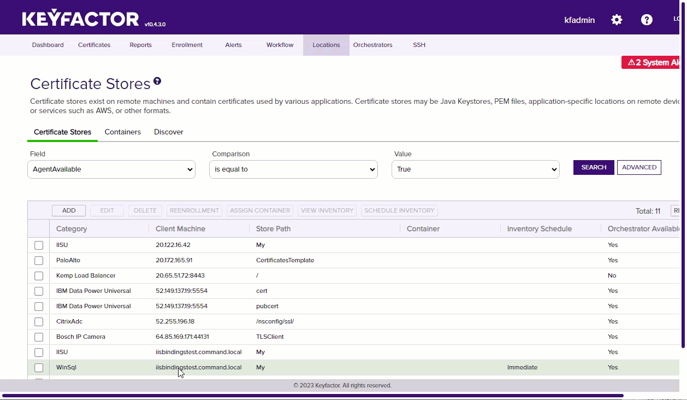Sort by the Inventory Schedule column header
Screen dimensions: 687x400
coord(540,229)
